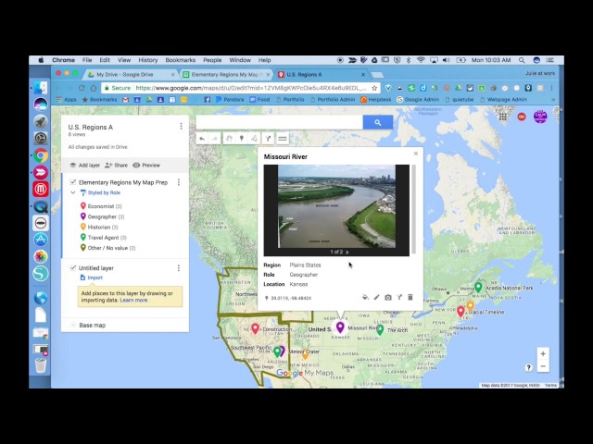This screenshot has height=444, width=593.
Task: Open the U.S. Regions A map options menu
Action: (181, 126)
